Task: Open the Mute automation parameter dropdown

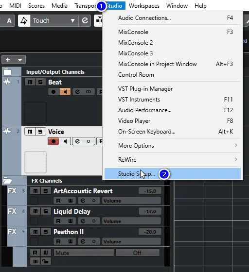Action: pos(84,253)
